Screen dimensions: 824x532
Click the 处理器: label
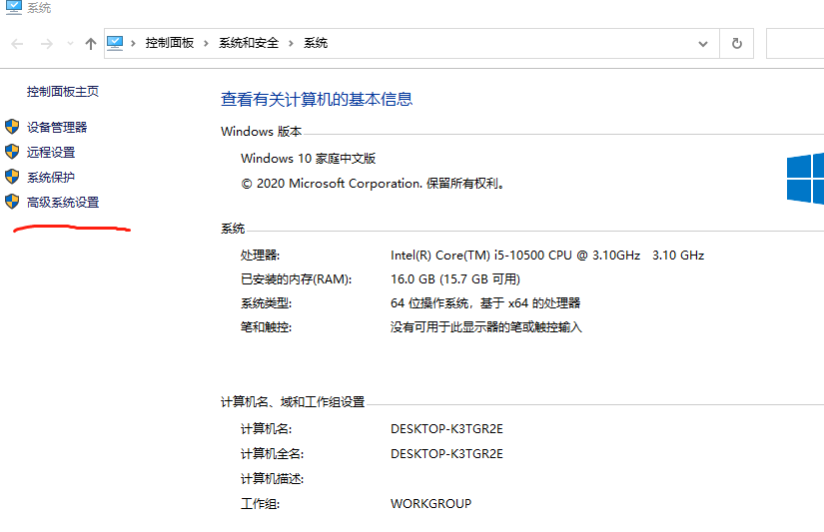pos(260,256)
